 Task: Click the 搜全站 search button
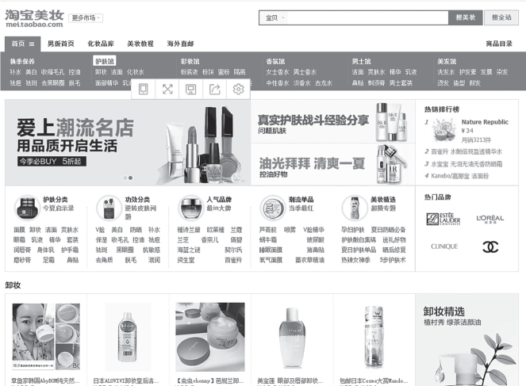tap(501, 17)
